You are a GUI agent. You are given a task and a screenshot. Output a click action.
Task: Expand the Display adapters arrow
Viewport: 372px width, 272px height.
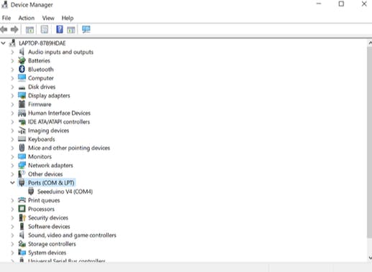pos(12,95)
